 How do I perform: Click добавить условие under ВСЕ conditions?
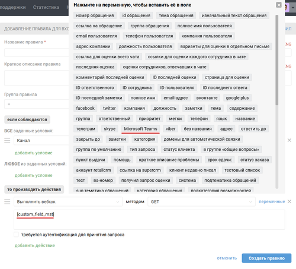tap(34, 153)
